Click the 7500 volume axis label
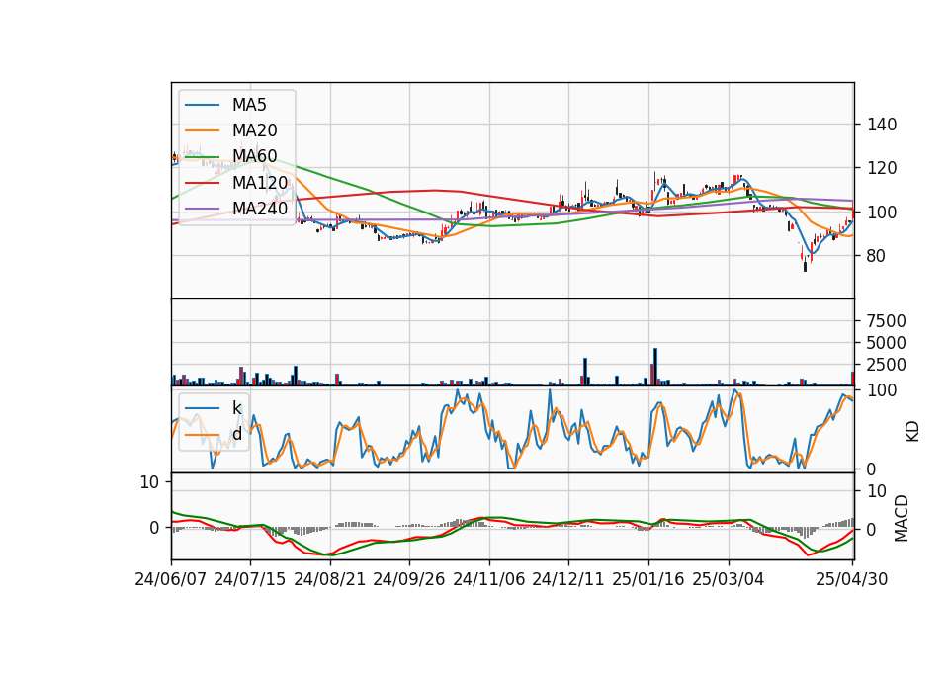The image size is (949, 682). click(x=886, y=321)
